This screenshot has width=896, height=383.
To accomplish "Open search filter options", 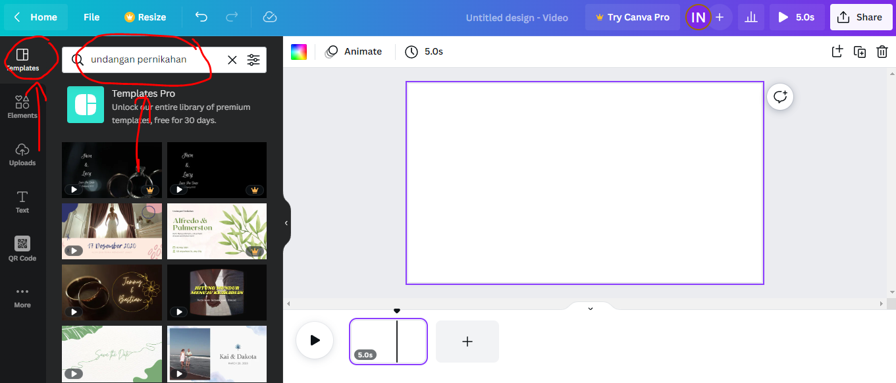I will pos(253,60).
